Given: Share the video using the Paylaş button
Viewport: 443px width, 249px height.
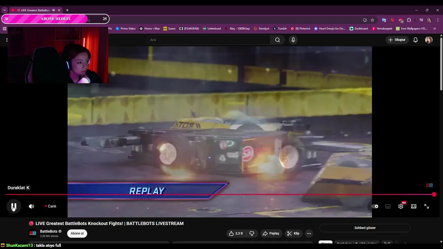Looking at the screenshot, I should pyautogui.click(x=271, y=233).
